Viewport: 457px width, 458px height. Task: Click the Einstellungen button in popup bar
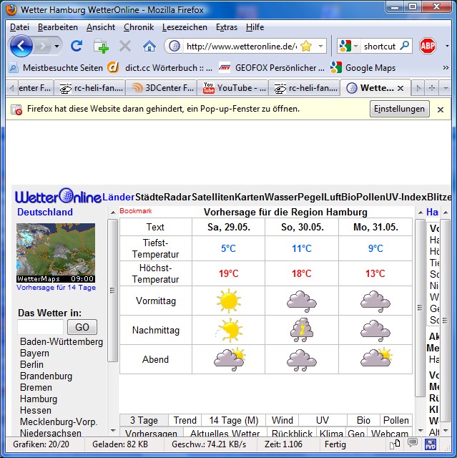pyautogui.click(x=400, y=109)
